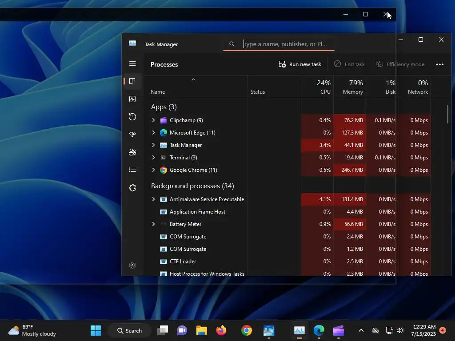Open the Teams chat icon on taskbar
The image size is (455, 341).
click(x=182, y=330)
